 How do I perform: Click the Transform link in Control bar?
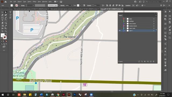[x=128, y=5]
